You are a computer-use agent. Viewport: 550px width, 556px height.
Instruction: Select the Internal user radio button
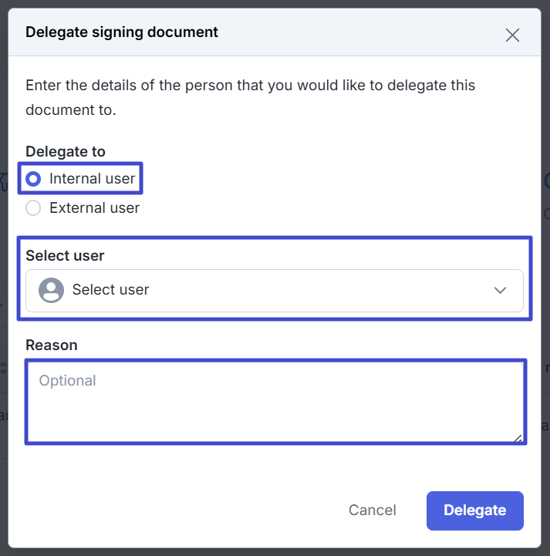[x=33, y=179]
